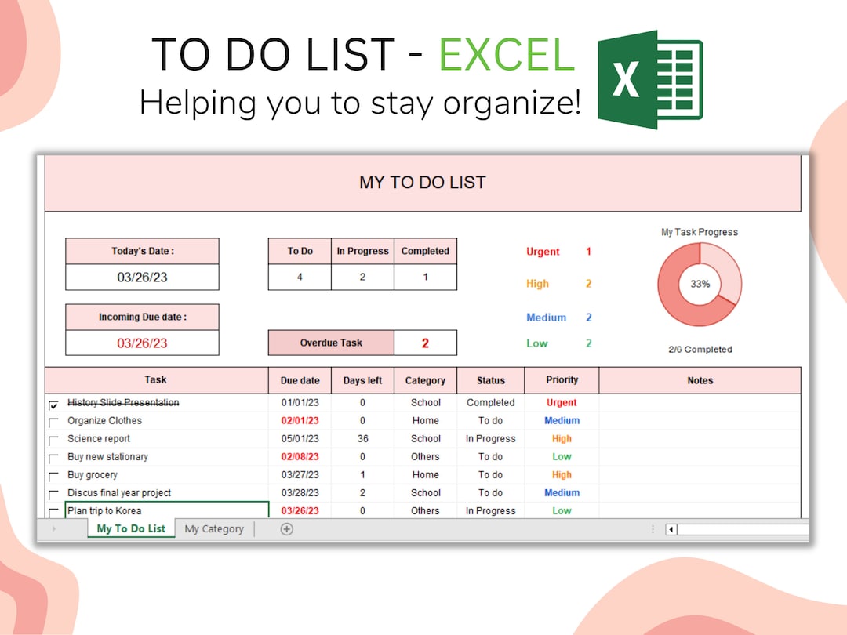This screenshot has height=635, width=847.
Task: Select due date 02/08/23 cell
Action: tap(300, 457)
